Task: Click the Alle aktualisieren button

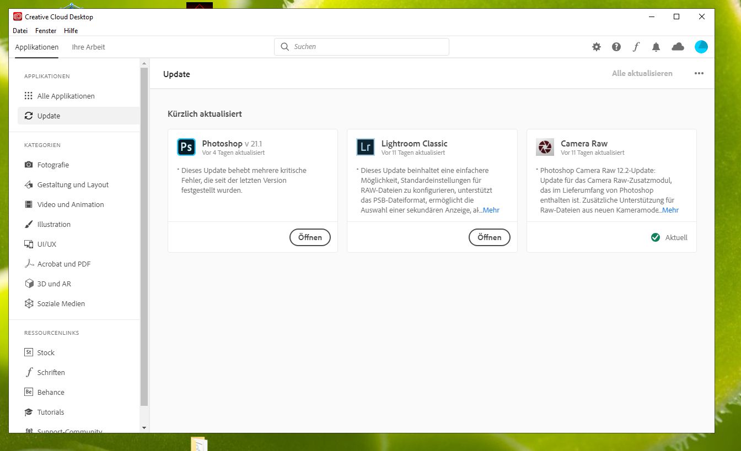Action: coord(642,73)
